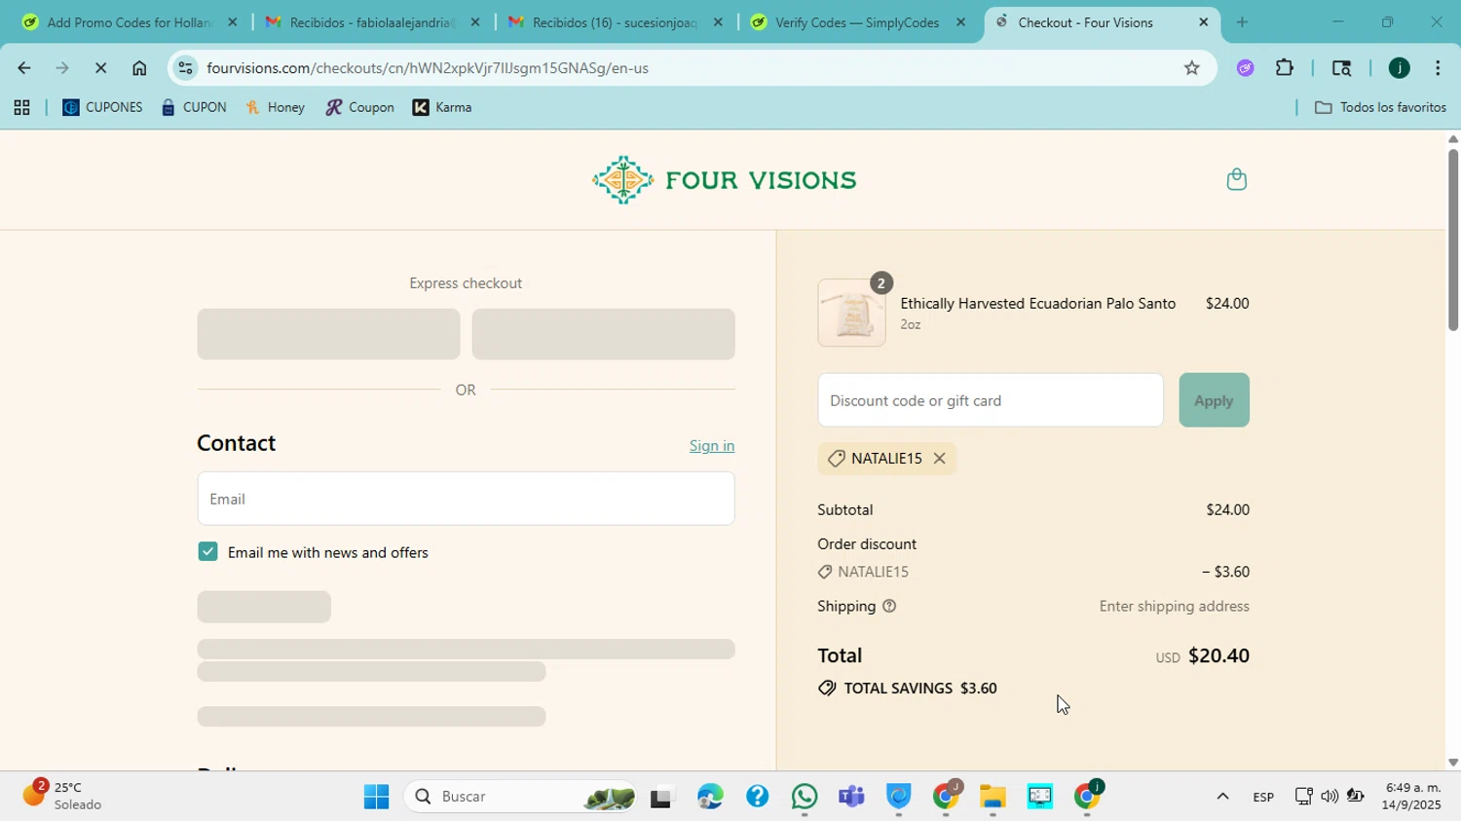This screenshot has height=821, width=1461.
Task: Open Microsoft Edge colorful icon in taskbar
Action: click(710, 798)
